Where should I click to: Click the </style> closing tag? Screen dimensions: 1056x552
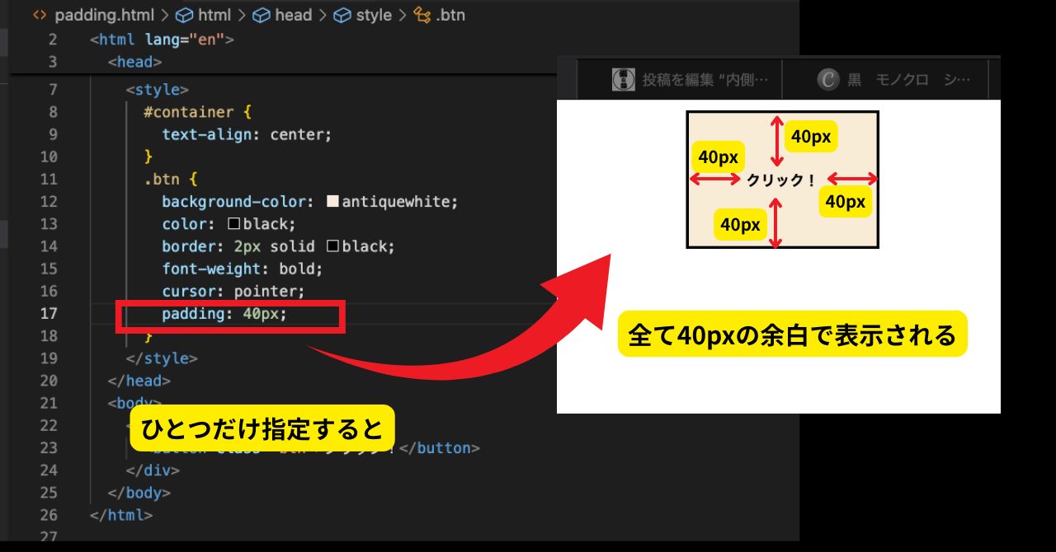click(162, 358)
